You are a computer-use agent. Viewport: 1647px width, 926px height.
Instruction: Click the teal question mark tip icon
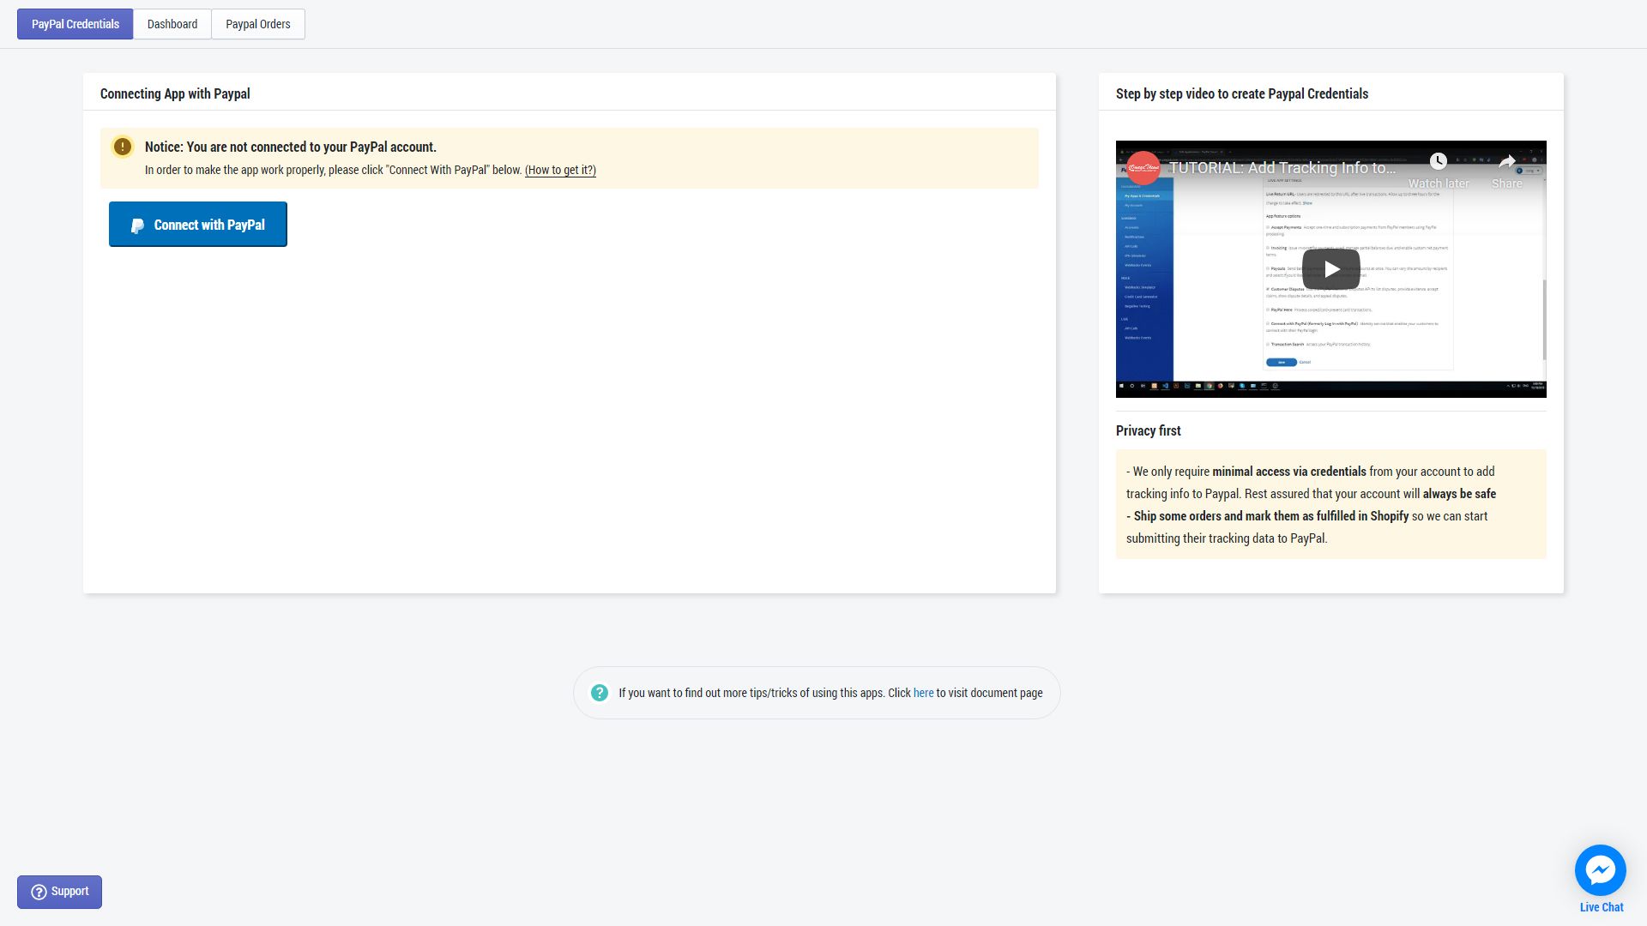click(x=600, y=693)
